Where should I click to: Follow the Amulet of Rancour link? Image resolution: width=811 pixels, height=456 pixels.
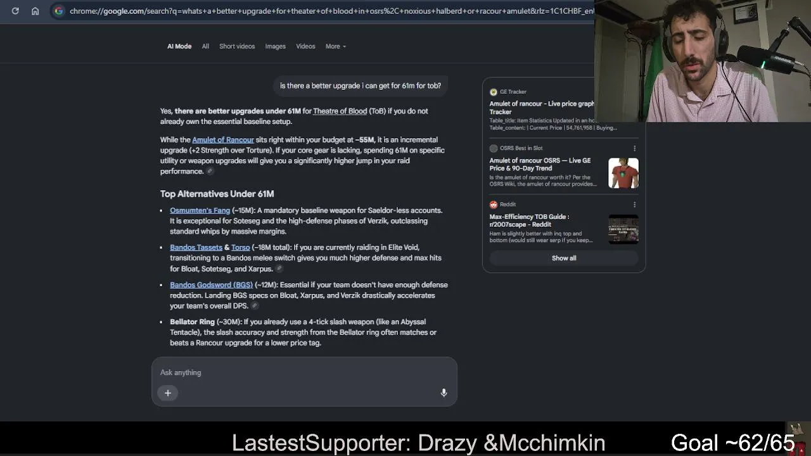pyautogui.click(x=223, y=140)
